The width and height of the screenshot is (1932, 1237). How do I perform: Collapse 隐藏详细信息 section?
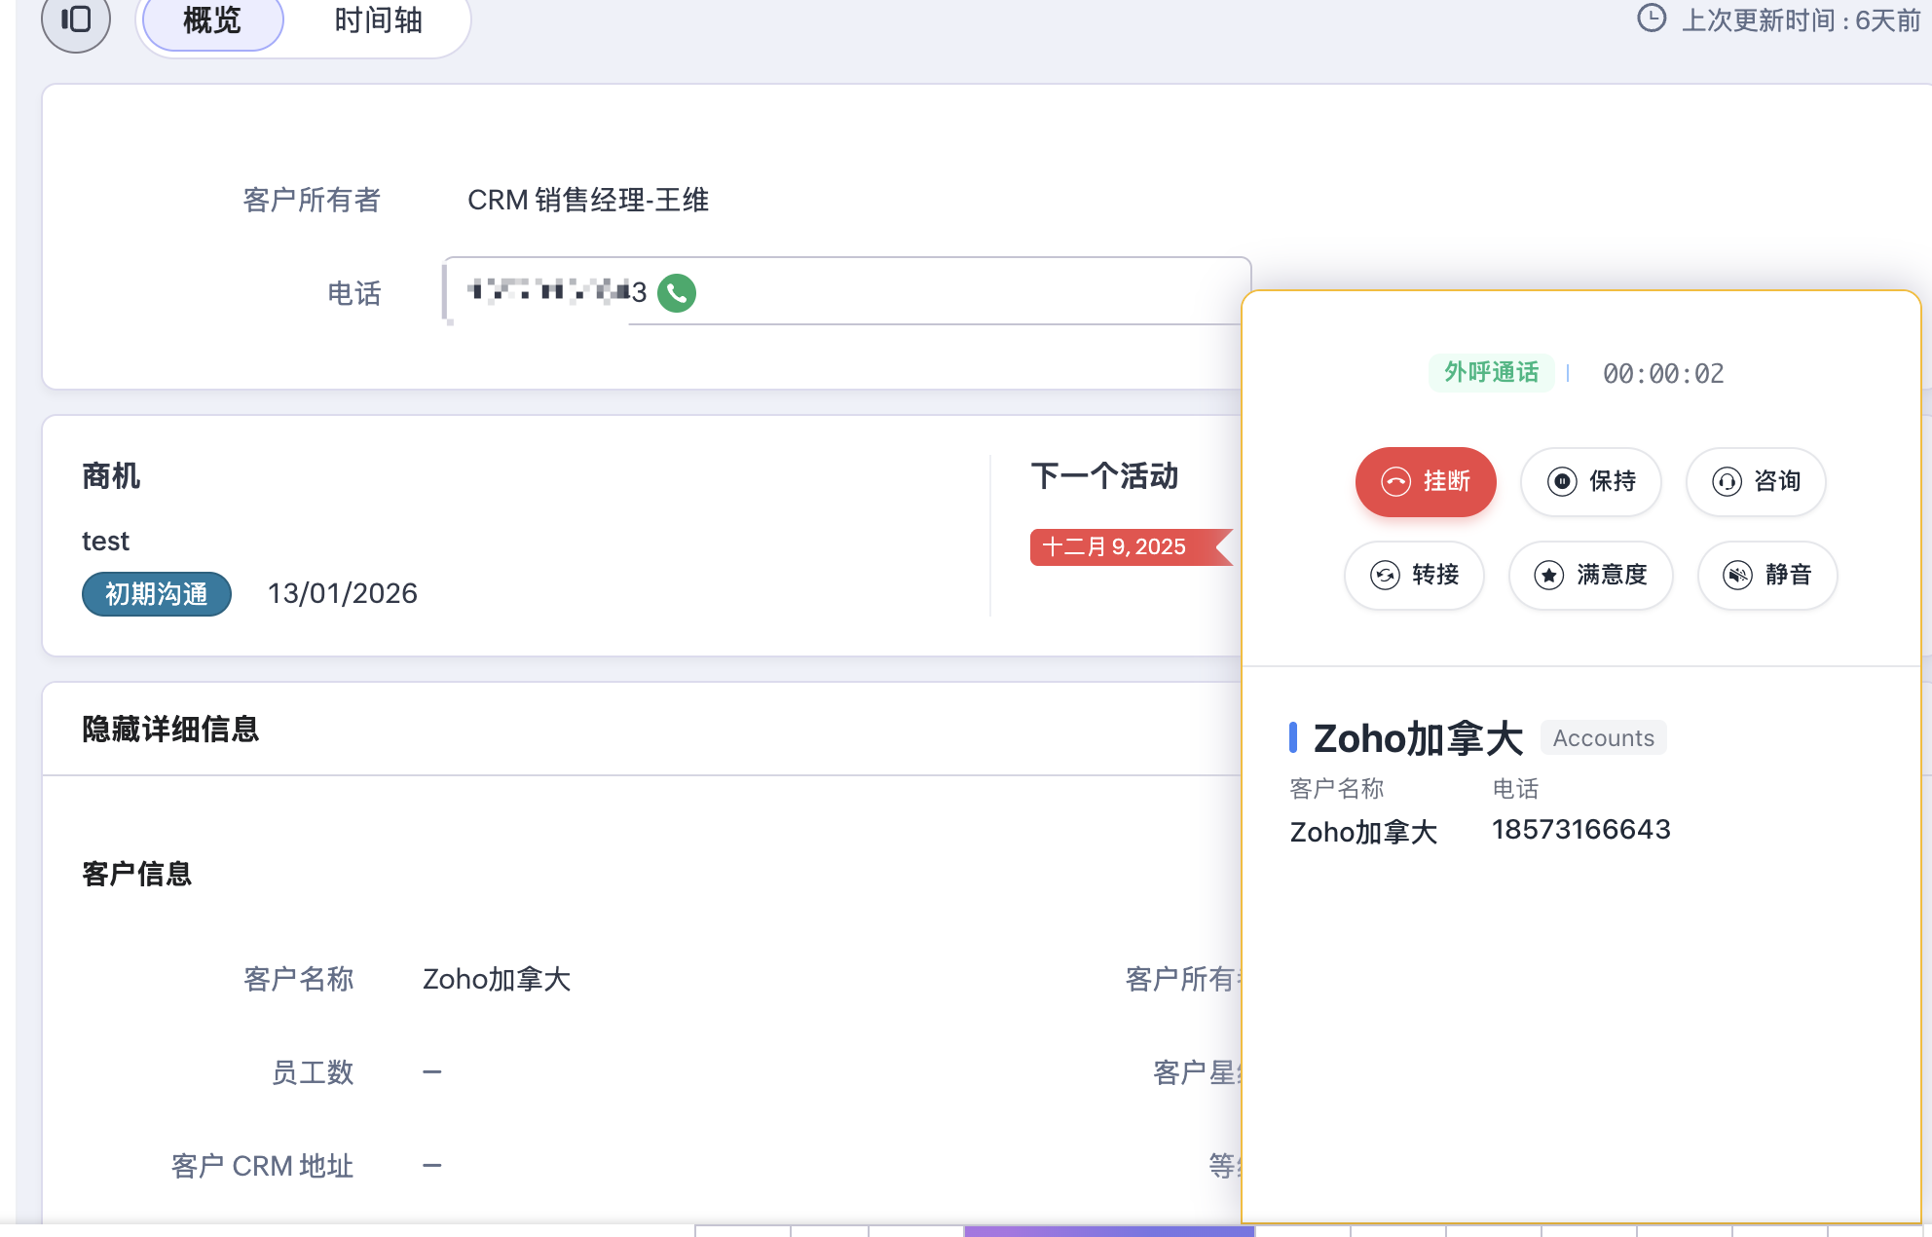(170, 729)
